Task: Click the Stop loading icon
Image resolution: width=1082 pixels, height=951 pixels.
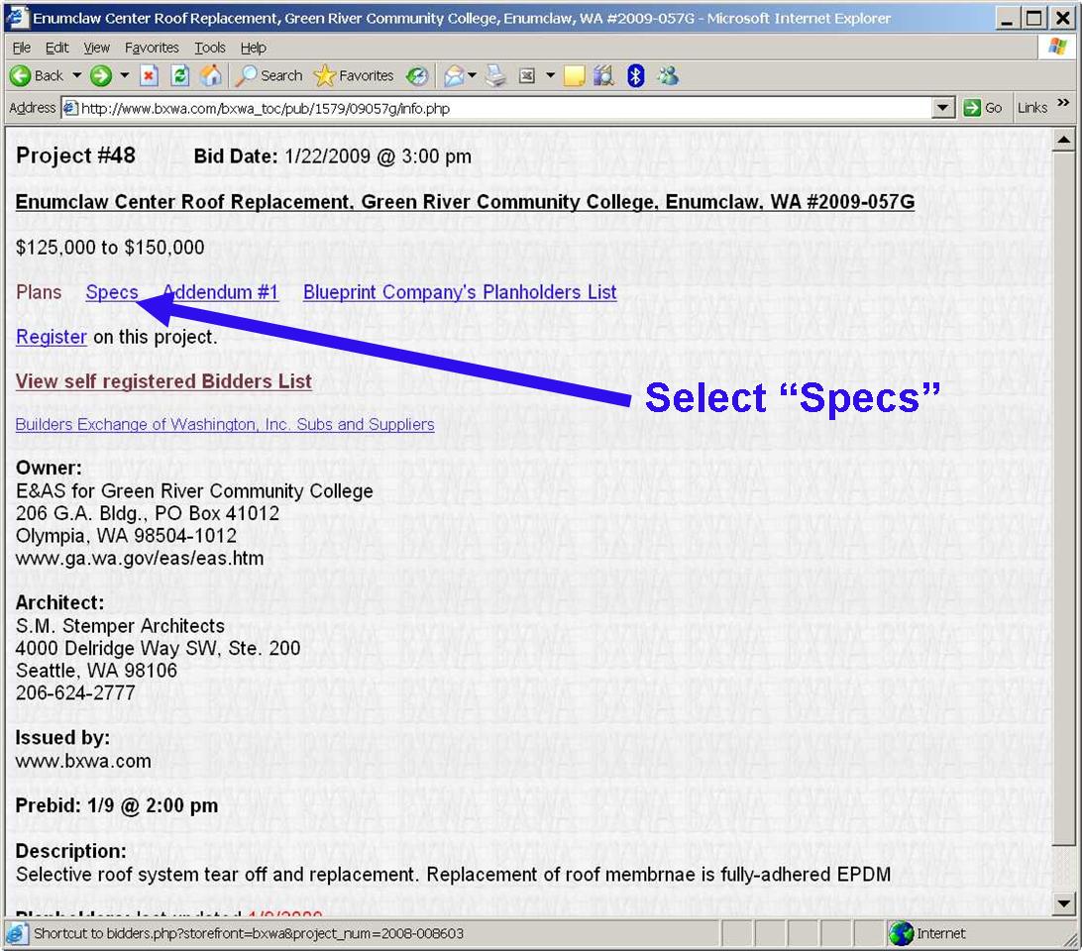Action: tap(149, 76)
